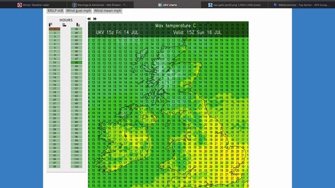Select forecast hour 96
This screenshot has height=188, width=335.
[76, 137]
